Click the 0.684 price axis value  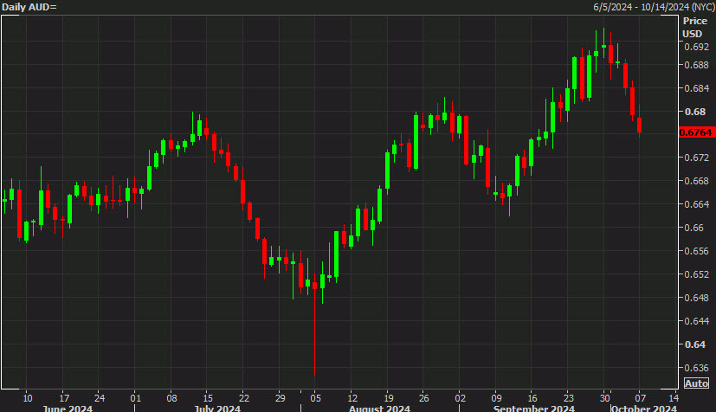point(696,88)
